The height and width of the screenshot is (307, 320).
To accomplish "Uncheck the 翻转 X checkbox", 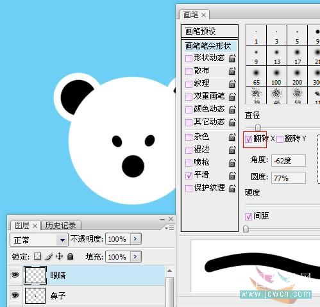I will [x=248, y=139].
